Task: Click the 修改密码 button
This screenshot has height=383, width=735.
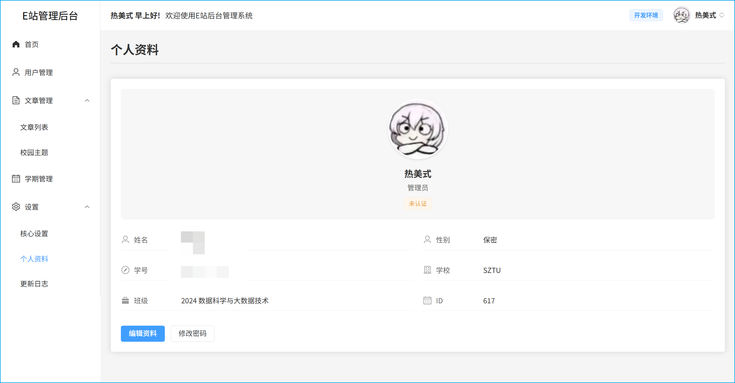Action: pyautogui.click(x=192, y=333)
